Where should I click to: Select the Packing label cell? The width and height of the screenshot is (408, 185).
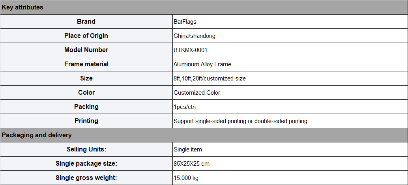(86, 107)
